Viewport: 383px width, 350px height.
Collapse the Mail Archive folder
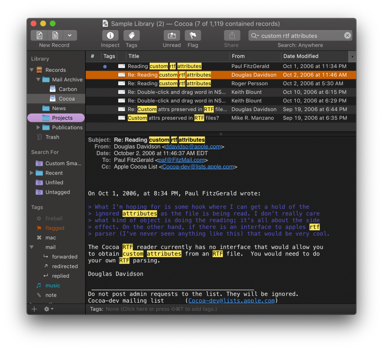pos(39,80)
